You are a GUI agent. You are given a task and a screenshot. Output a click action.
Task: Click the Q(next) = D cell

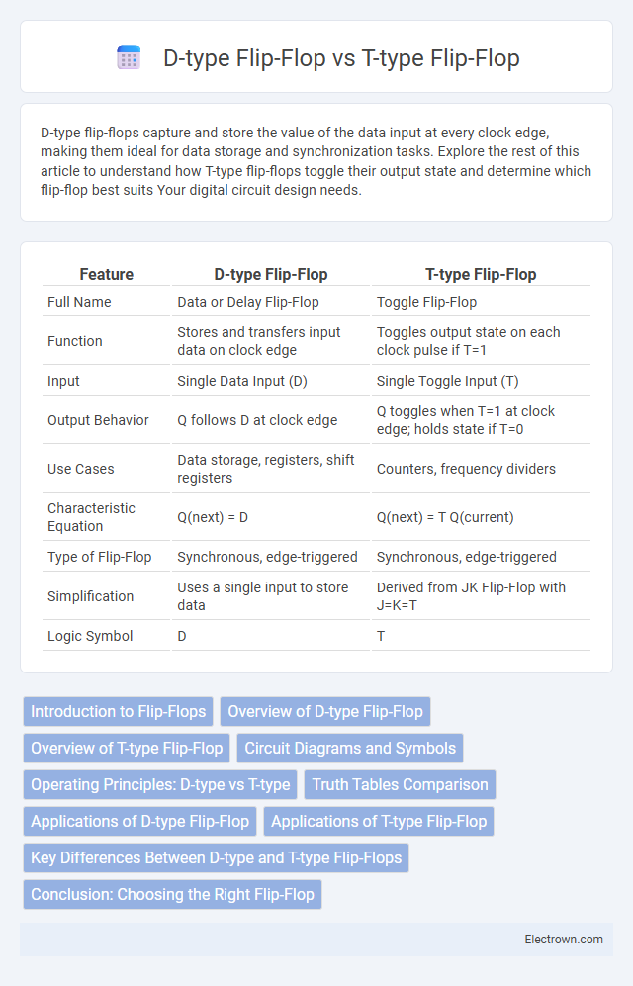click(213, 517)
